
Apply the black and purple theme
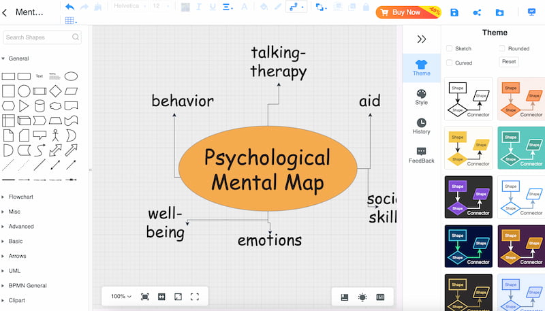click(x=469, y=197)
